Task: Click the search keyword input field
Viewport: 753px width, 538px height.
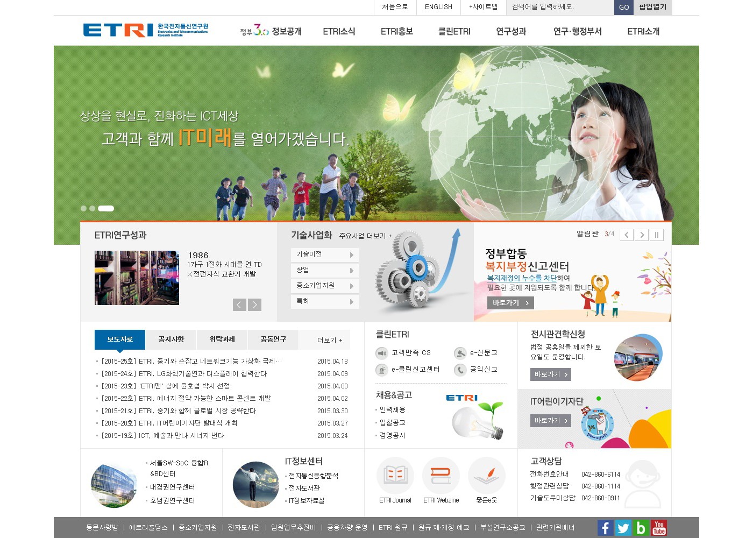Action: point(560,7)
